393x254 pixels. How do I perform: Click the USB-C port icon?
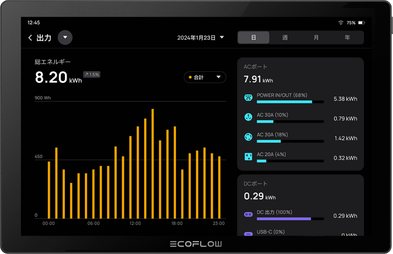pyautogui.click(x=248, y=234)
